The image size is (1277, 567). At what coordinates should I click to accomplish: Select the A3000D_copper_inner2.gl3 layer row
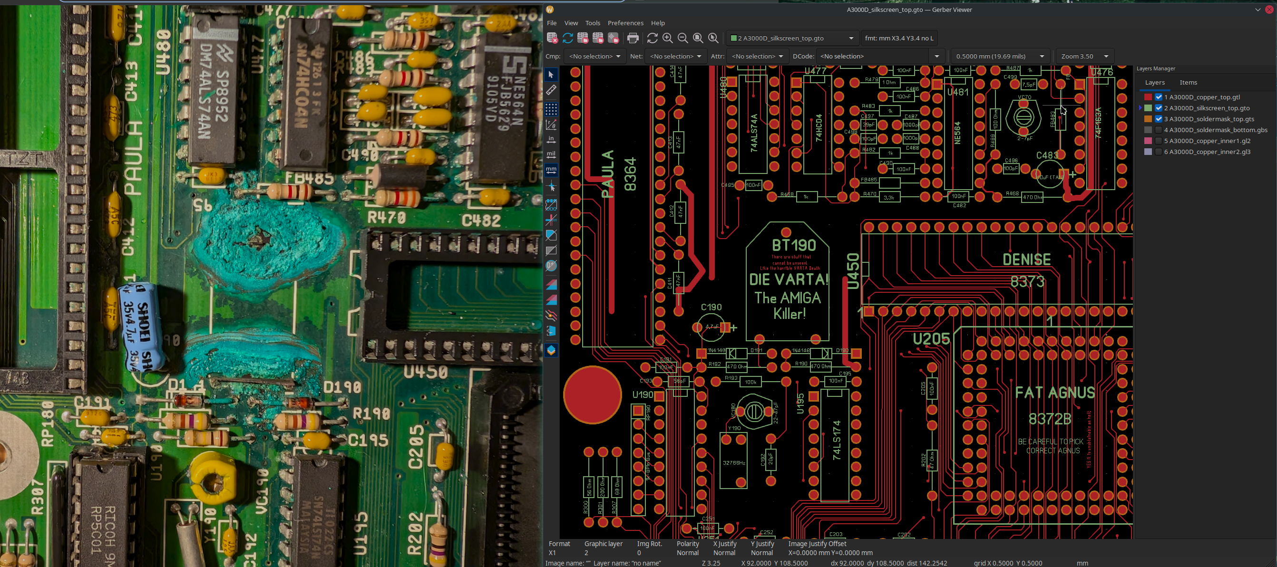tap(1207, 152)
